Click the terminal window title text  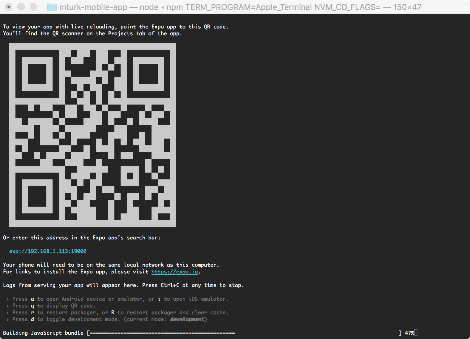(x=240, y=7)
